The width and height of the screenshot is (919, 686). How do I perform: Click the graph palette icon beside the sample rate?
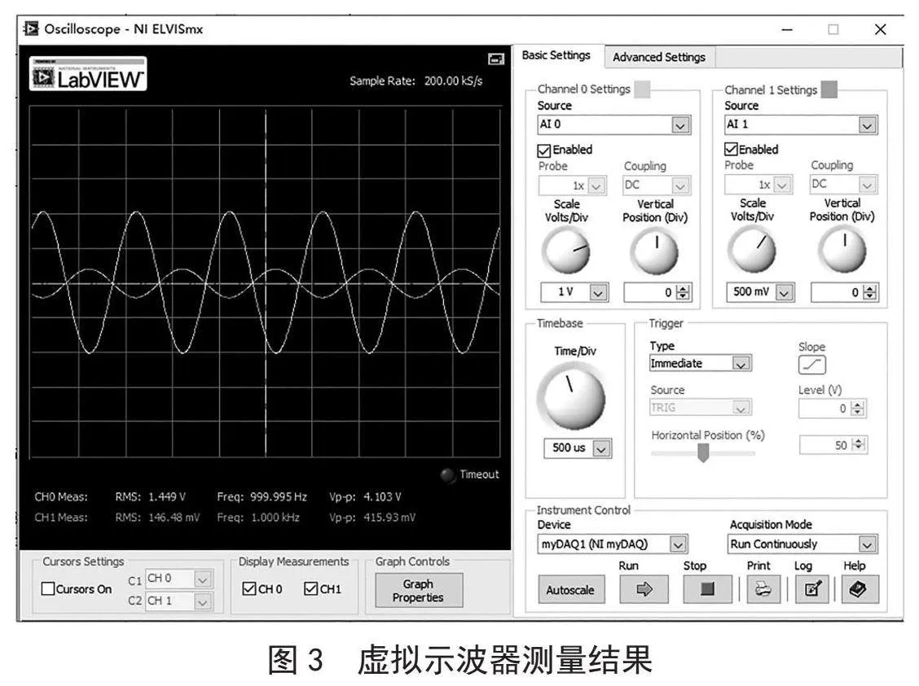point(496,59)
